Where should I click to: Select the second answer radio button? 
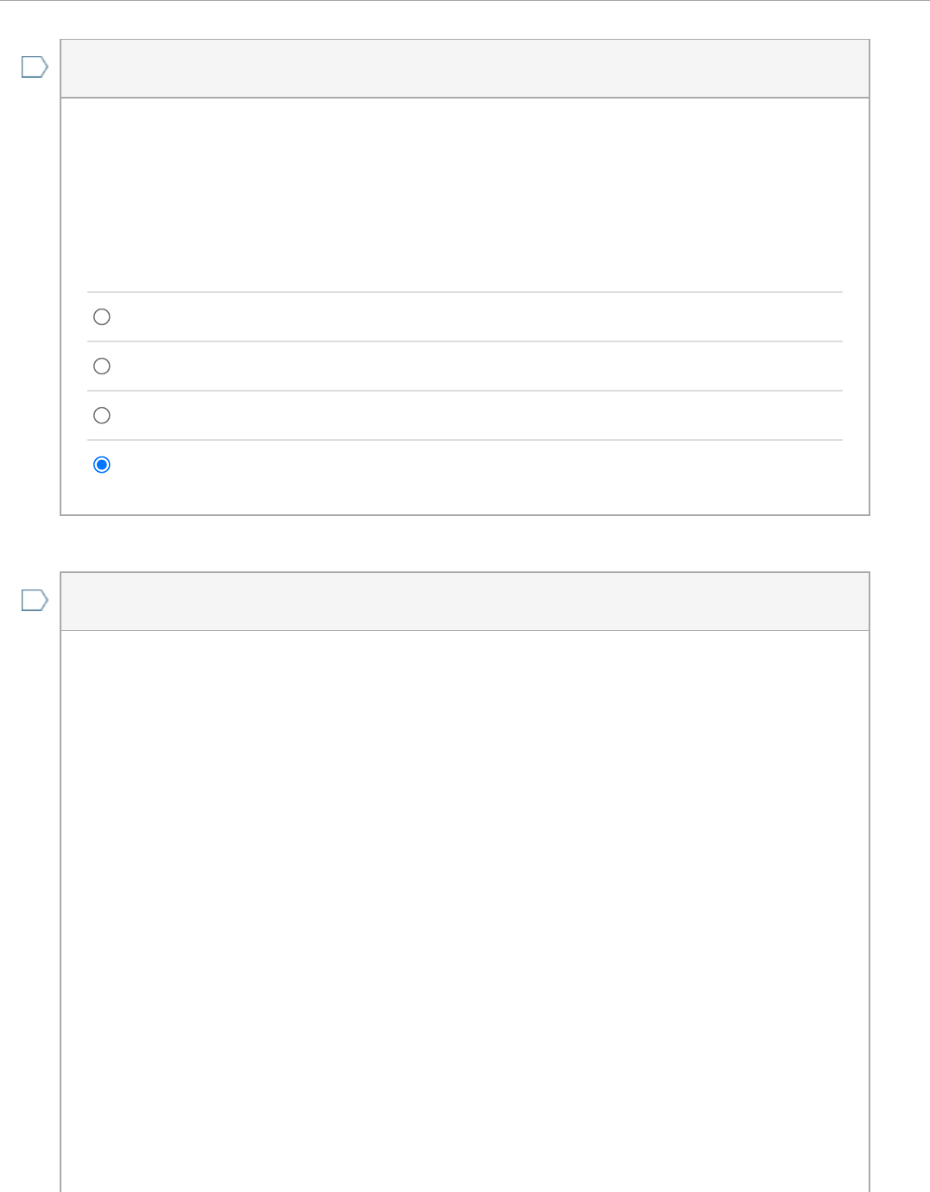(102, 367)
